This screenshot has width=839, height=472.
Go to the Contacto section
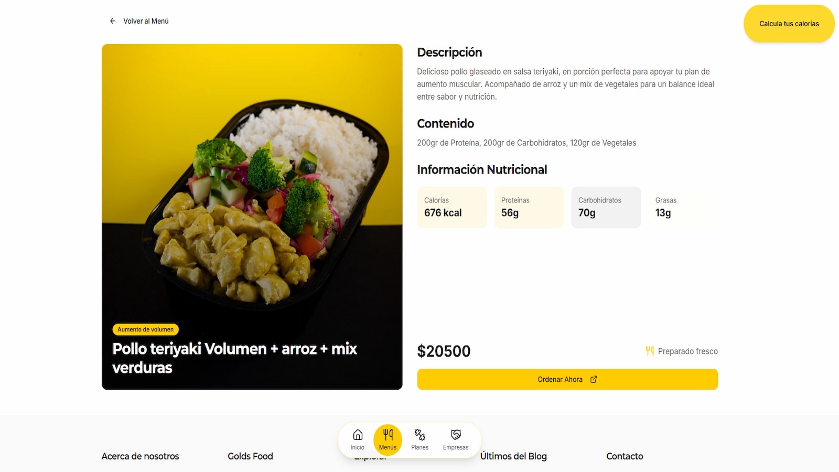tap(624, 456)
